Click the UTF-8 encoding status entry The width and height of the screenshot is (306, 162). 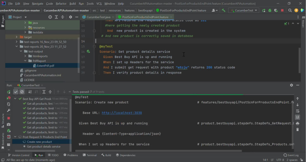[280, 160]
